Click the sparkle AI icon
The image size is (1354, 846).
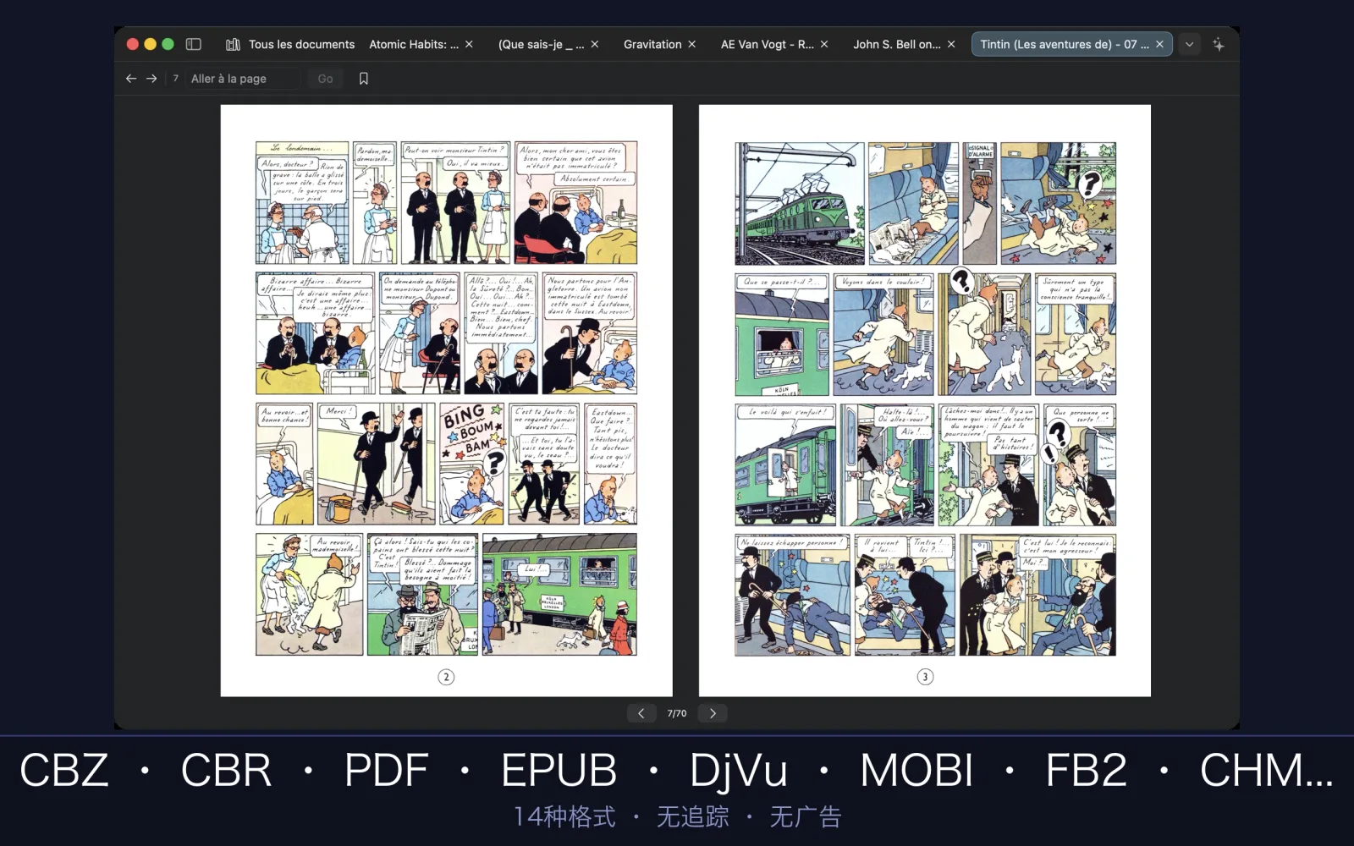click(x=1218, y=44)
